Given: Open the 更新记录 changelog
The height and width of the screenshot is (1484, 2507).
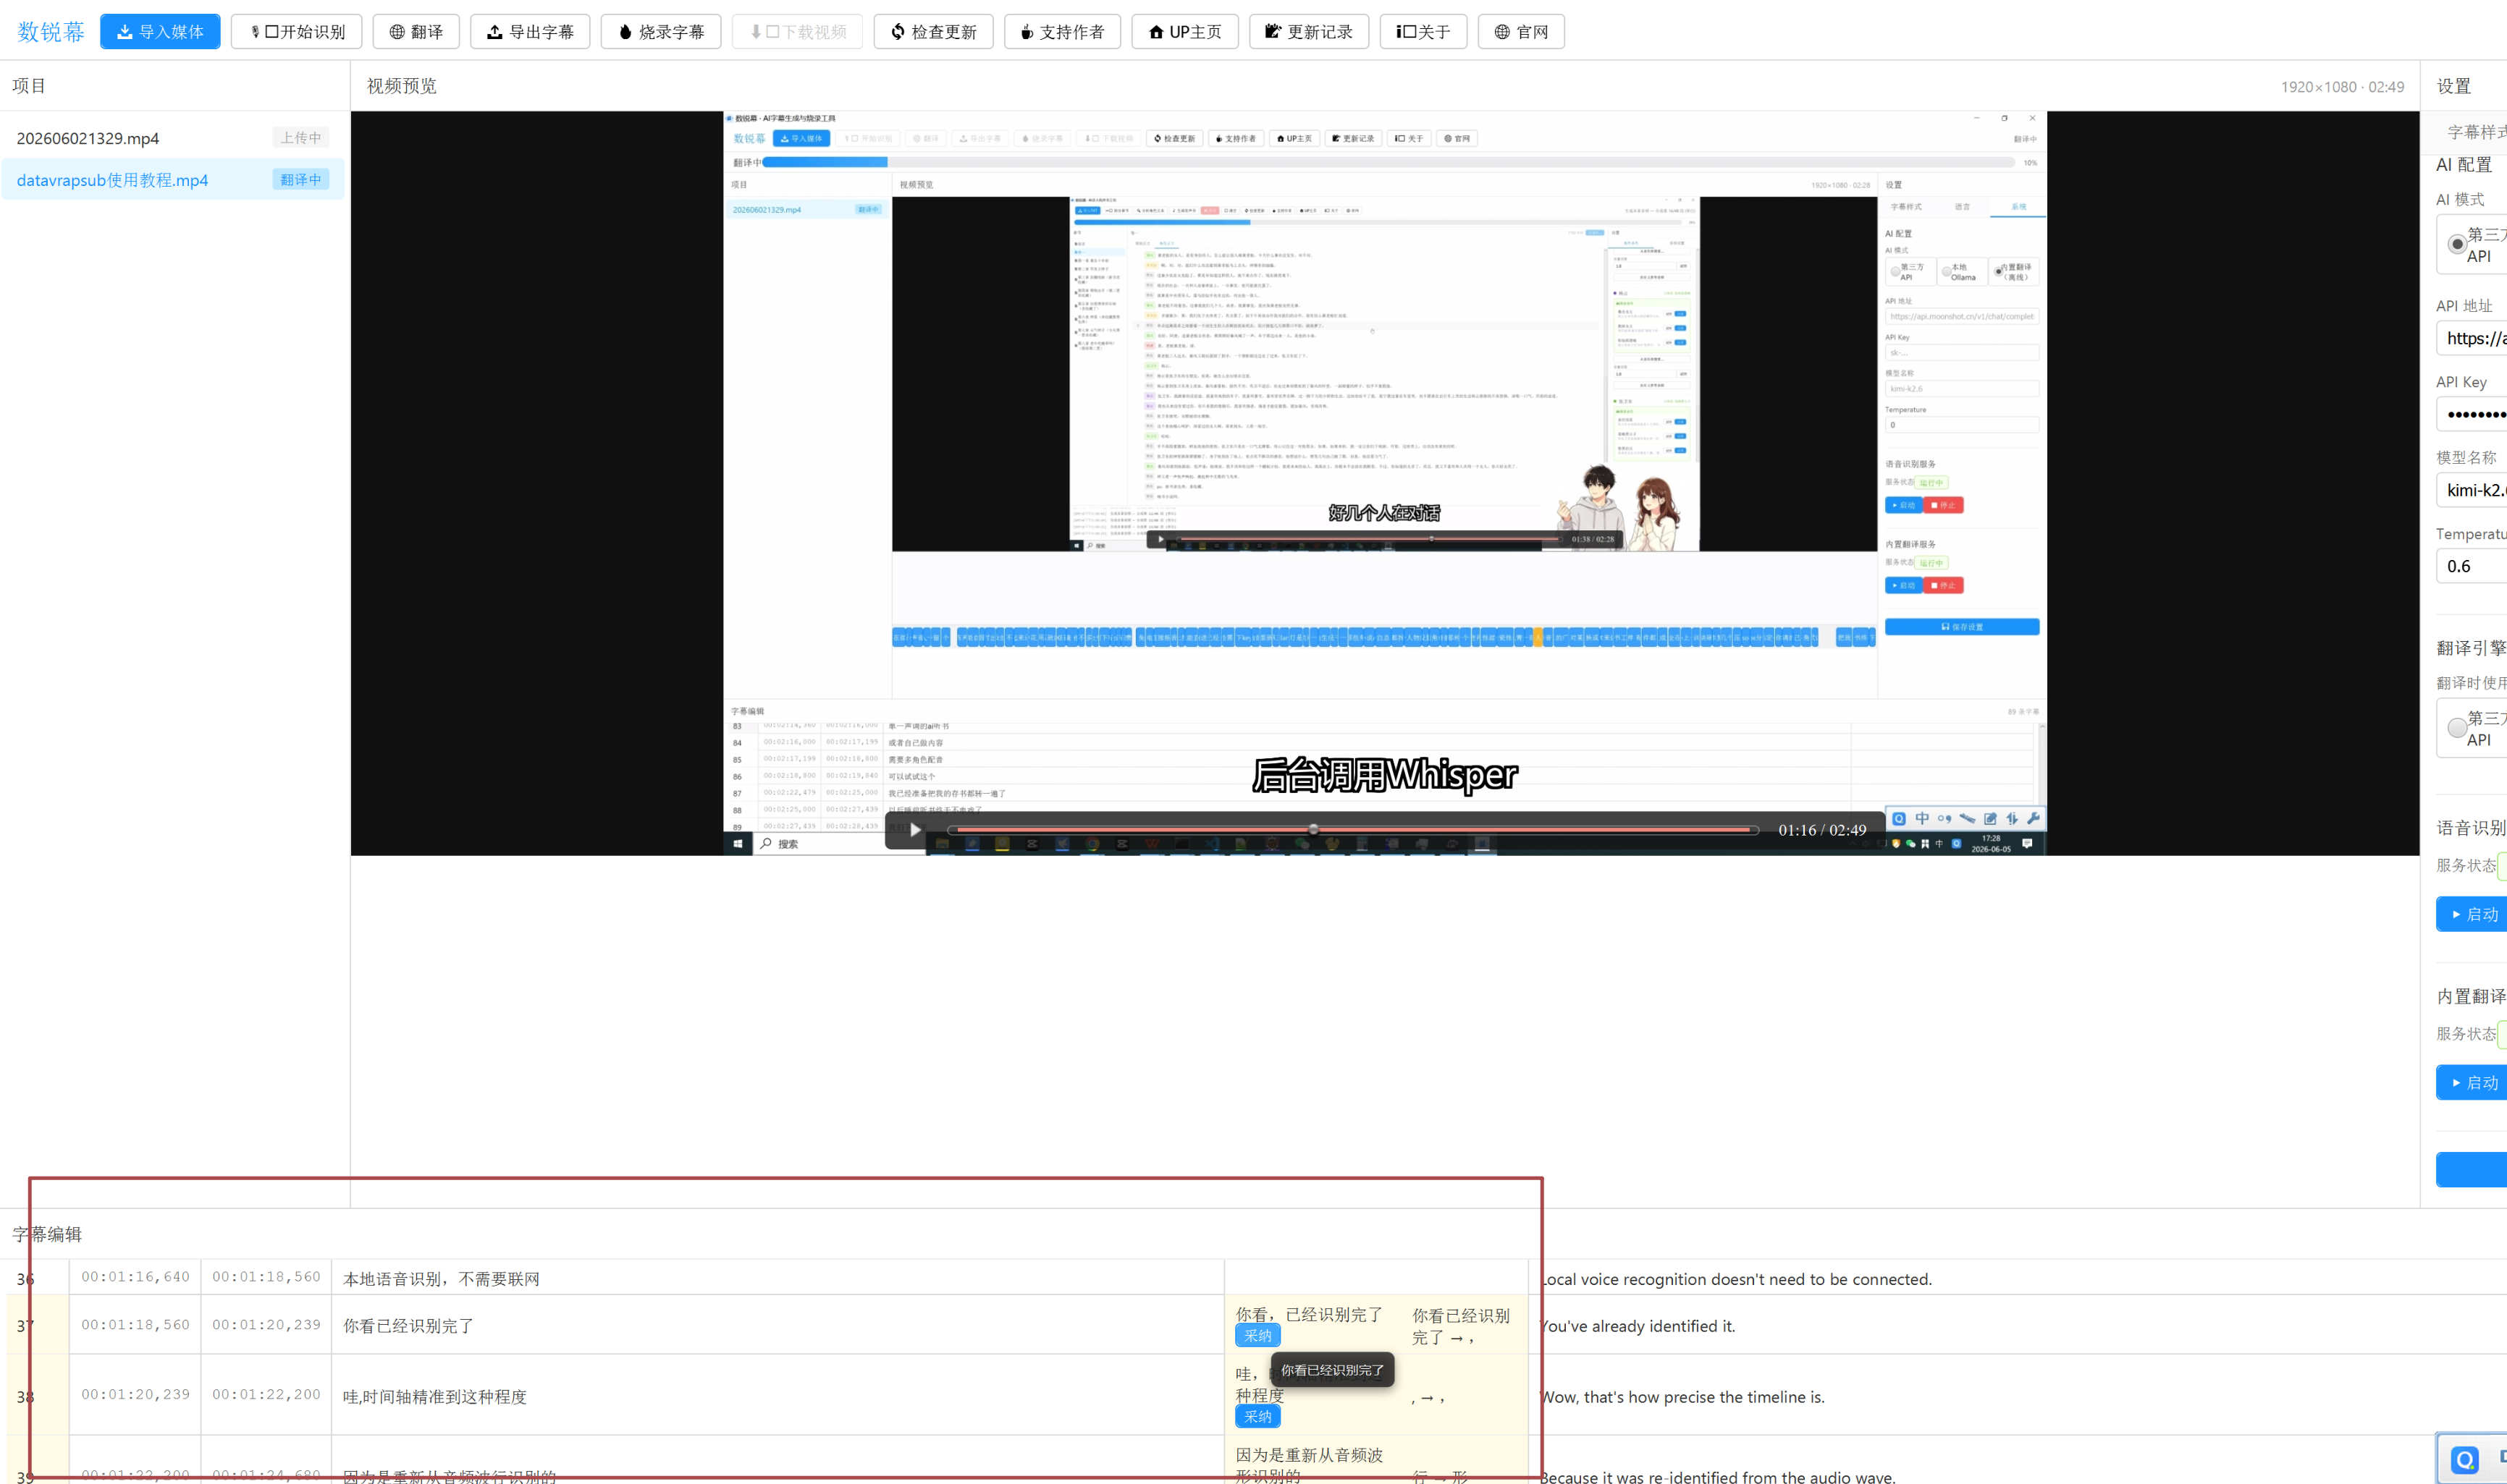Looking at the screenshot, I should [x=1309, y=31].
